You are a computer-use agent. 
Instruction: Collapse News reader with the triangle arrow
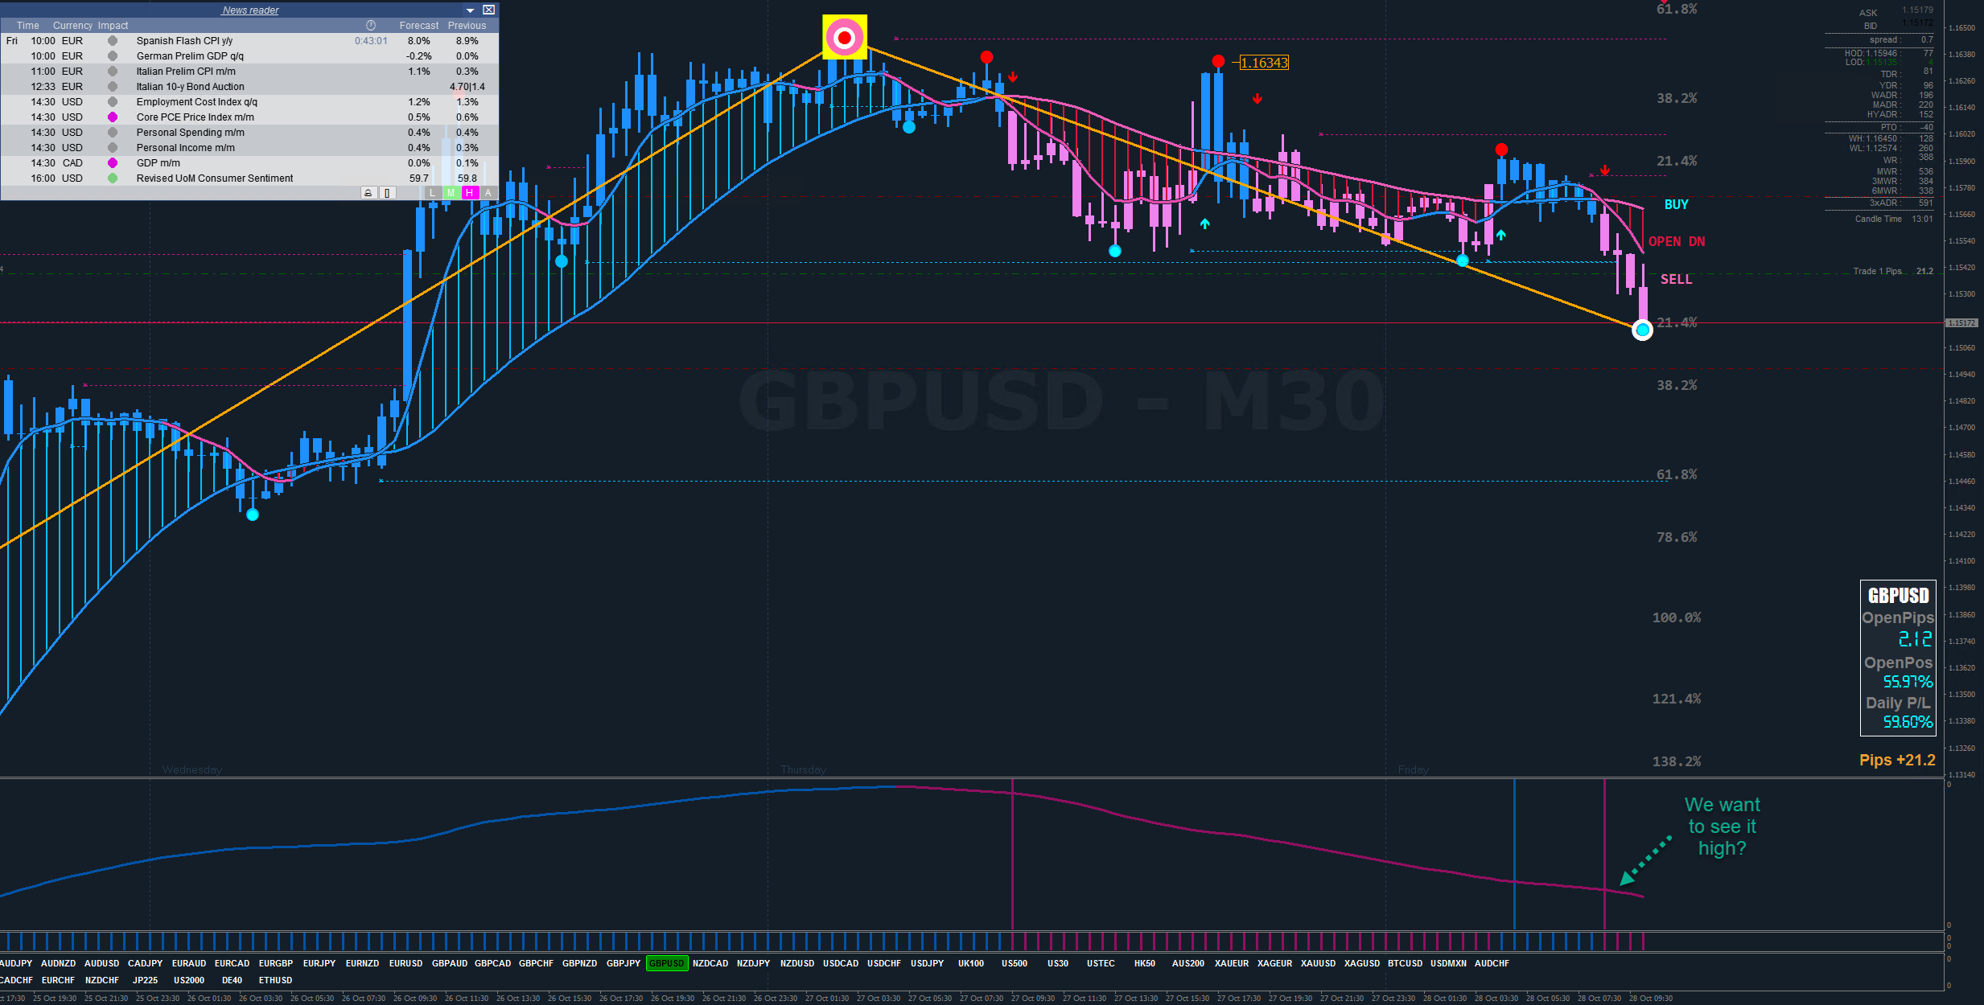[x=471, y=10]
